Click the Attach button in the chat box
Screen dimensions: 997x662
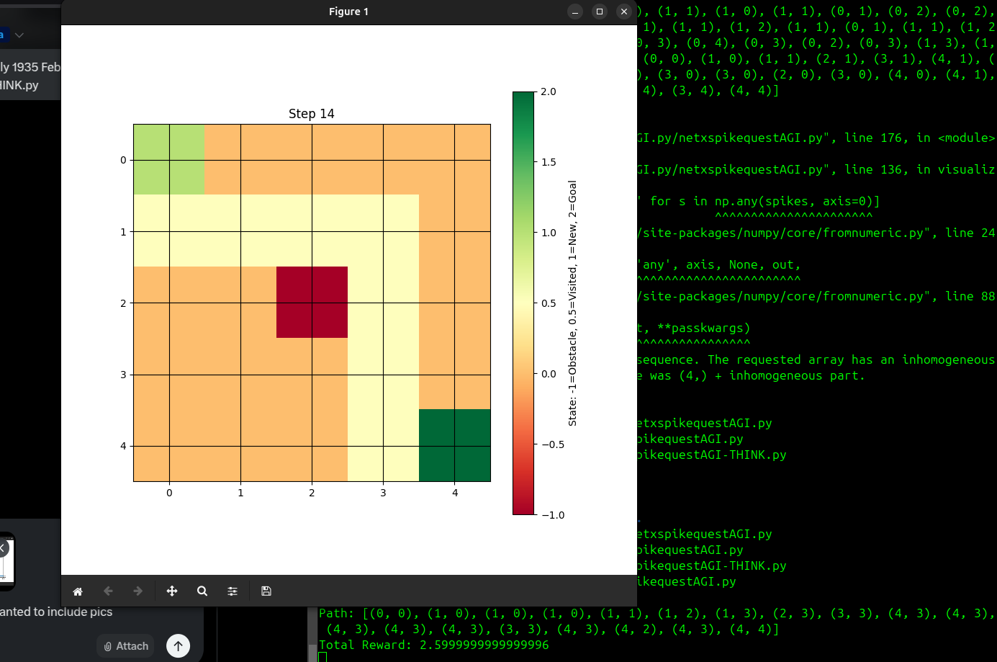tap(125, 646)
